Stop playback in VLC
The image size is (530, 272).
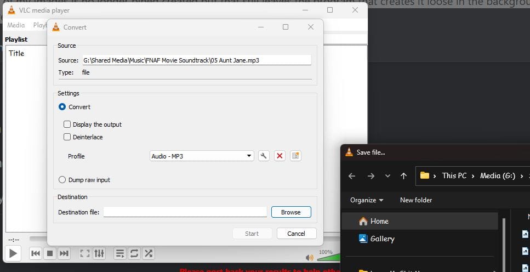point(50,253)
